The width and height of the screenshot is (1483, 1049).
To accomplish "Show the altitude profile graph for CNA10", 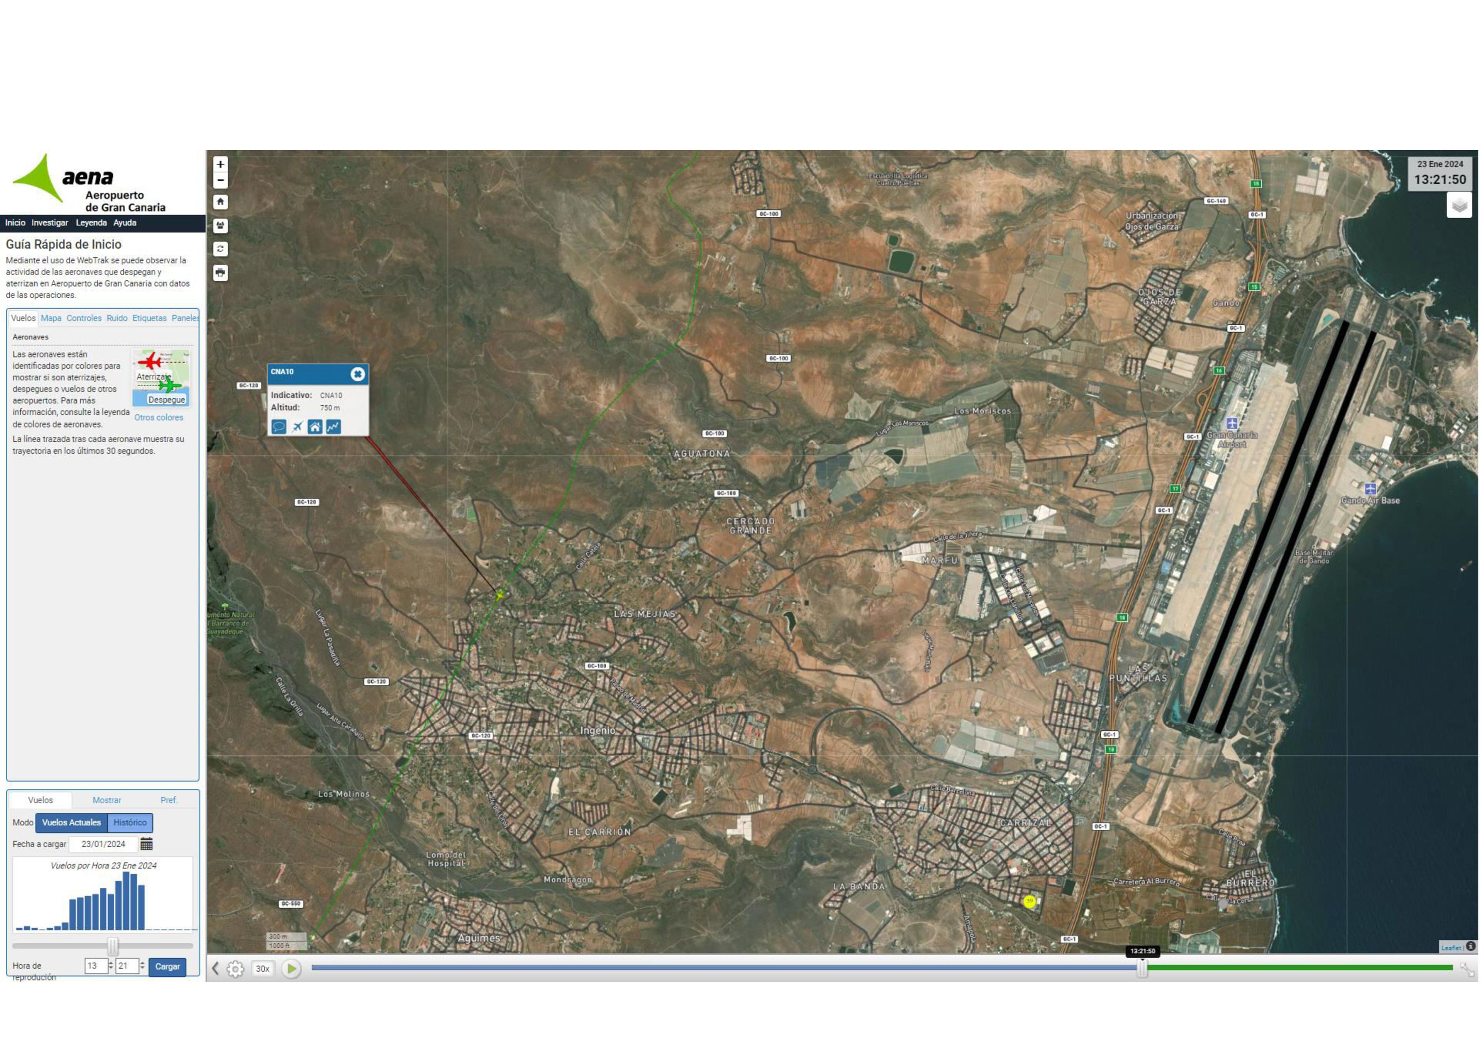I will coord(333,427).
